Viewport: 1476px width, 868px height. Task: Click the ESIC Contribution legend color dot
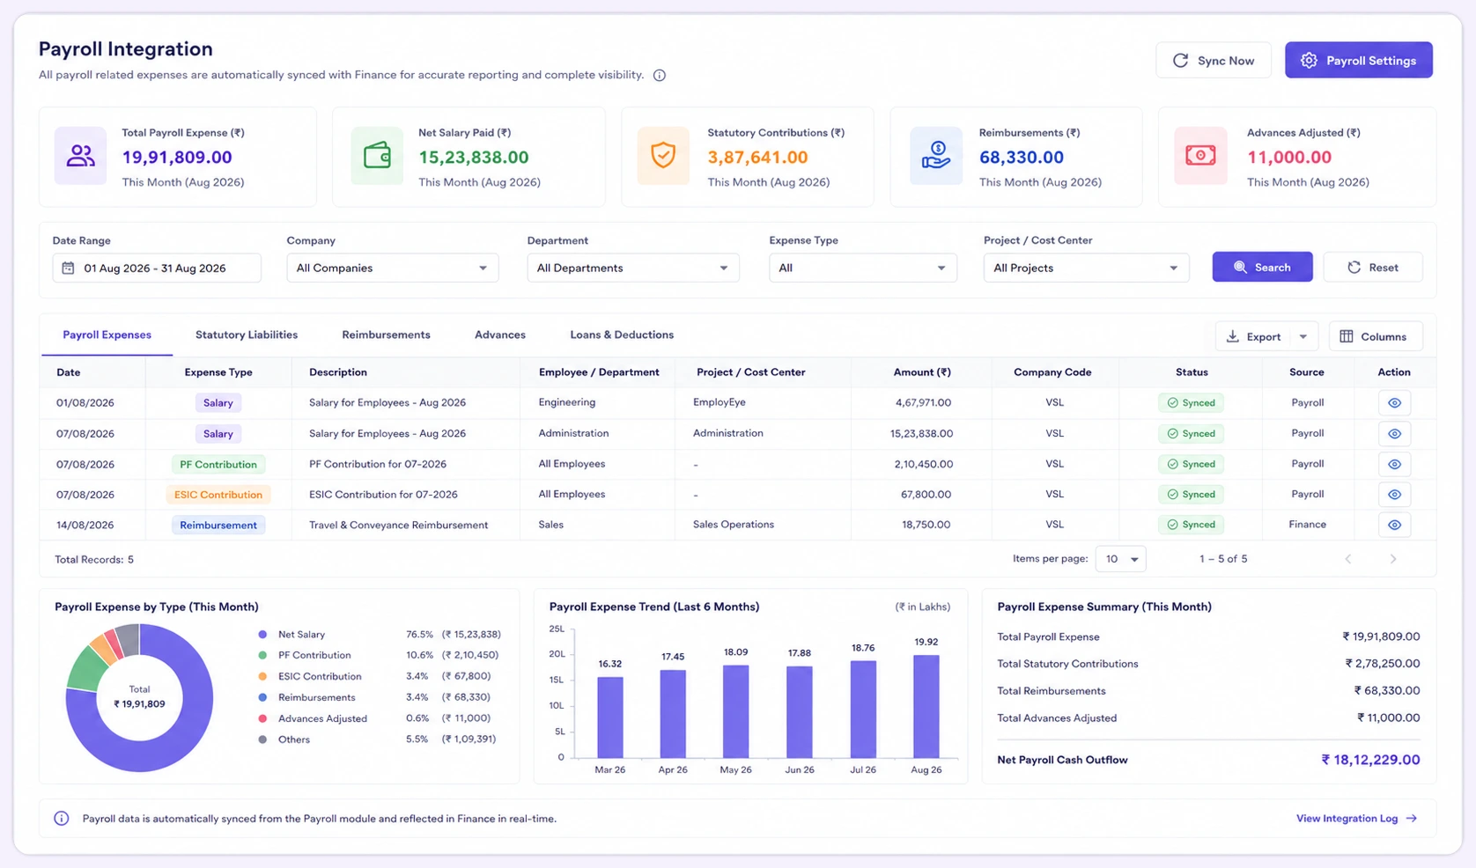[x=262, y=677]
